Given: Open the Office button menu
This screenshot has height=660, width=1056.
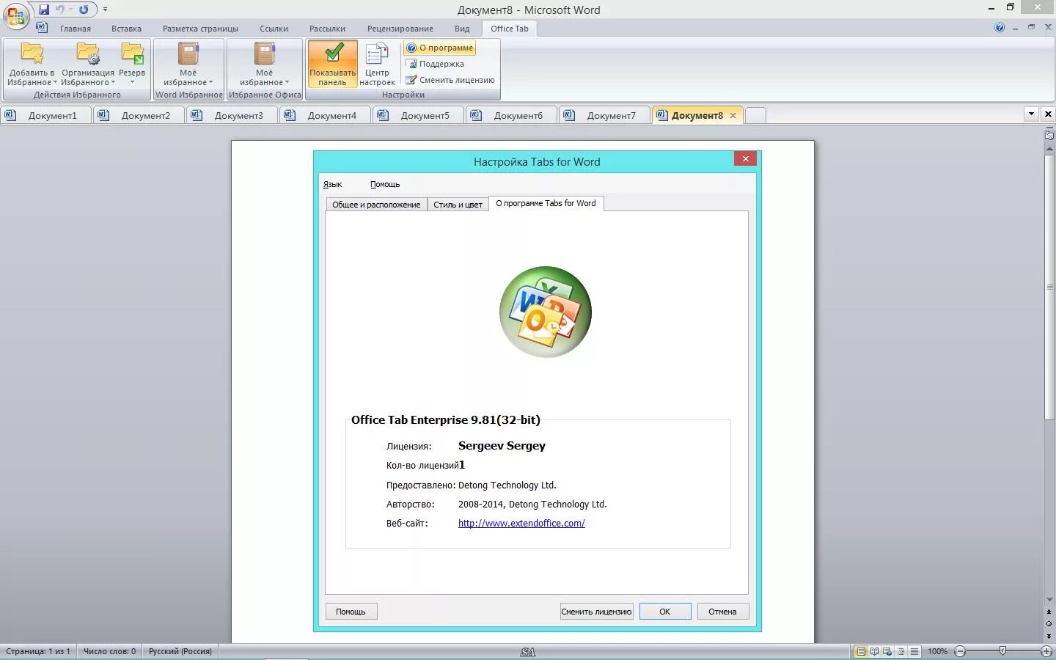Looking at the screenshot, I should coord(15,16).
